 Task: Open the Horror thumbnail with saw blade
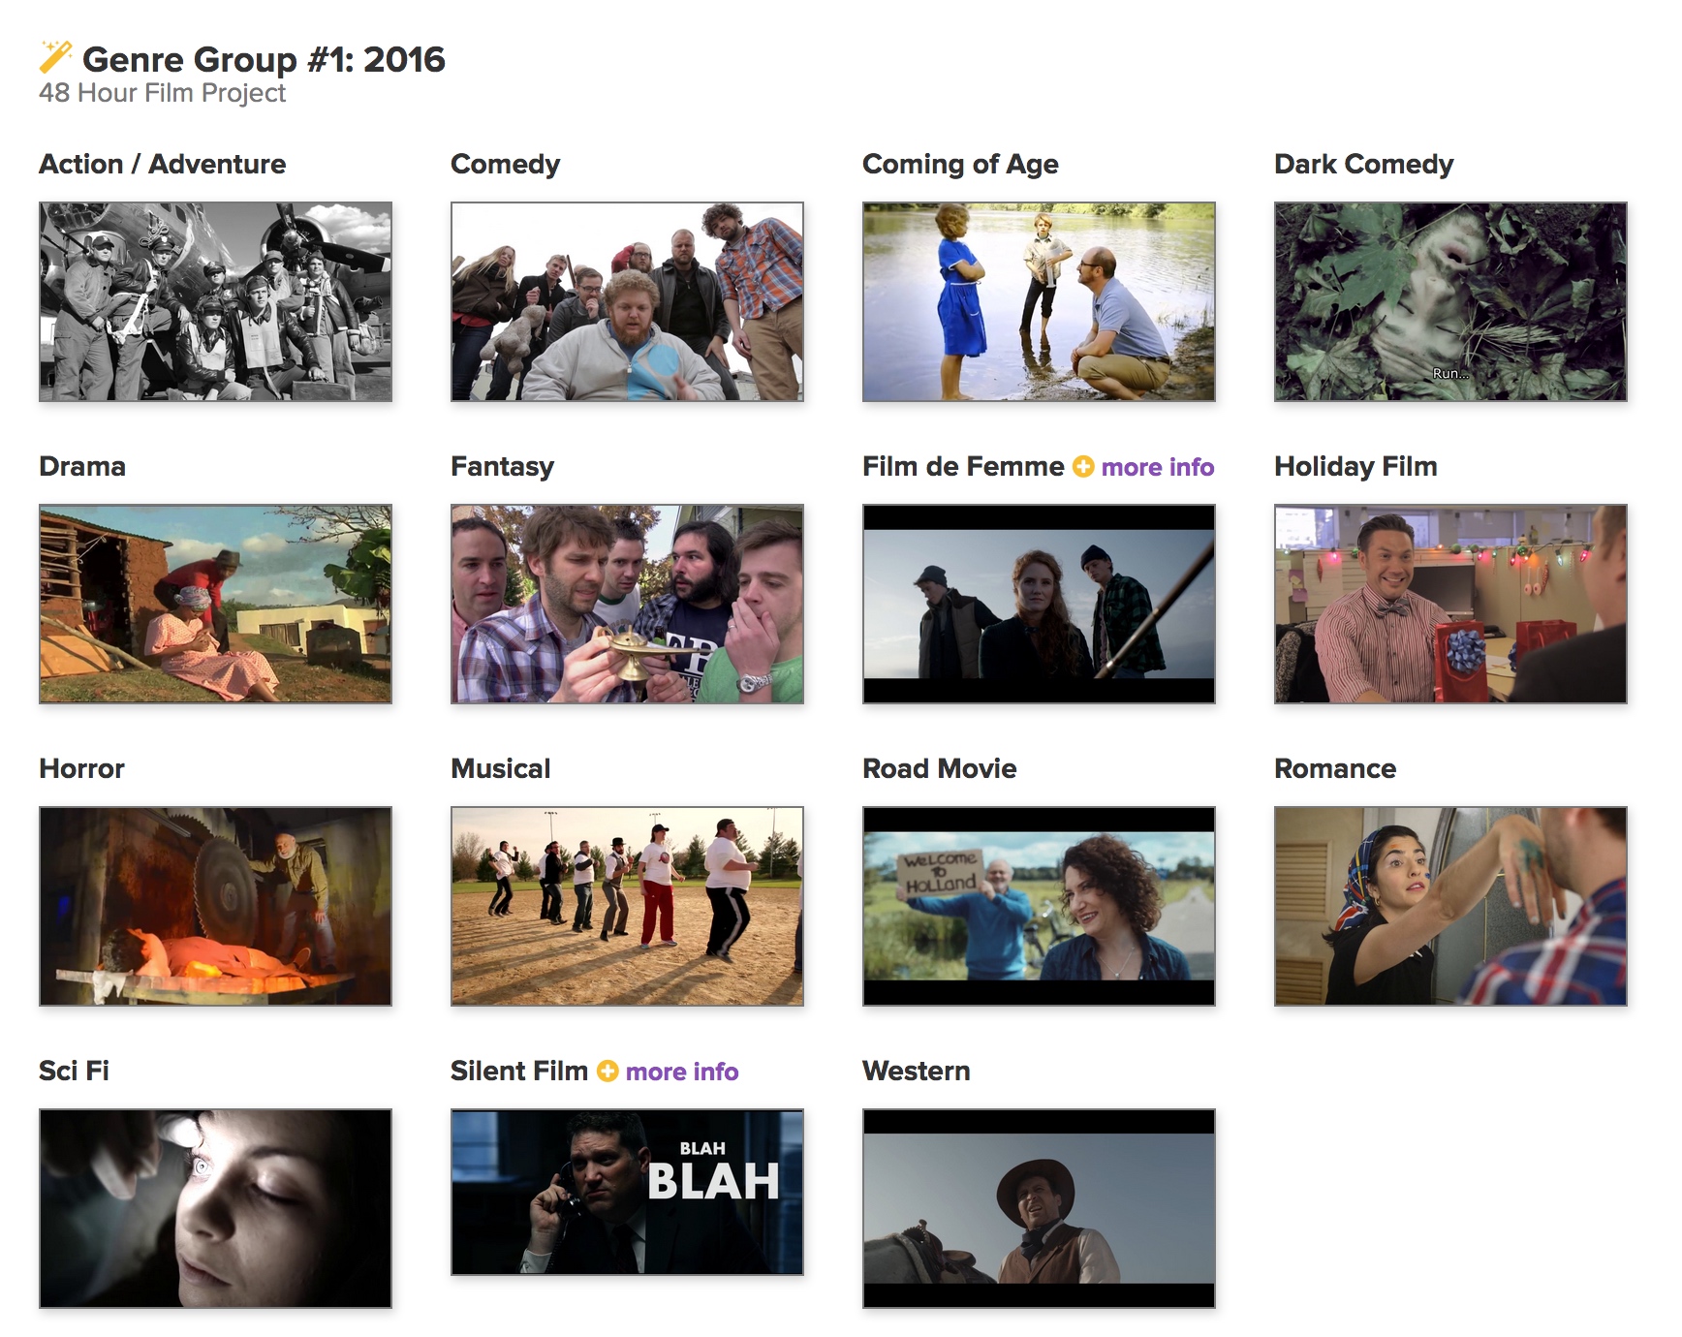pos(215,906)
